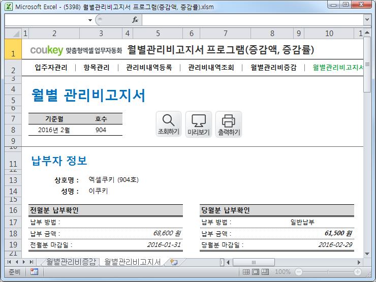The height and width of the screenshot is (282, 376).
Task: Click the macro record icon in status bar
Action: tap(34, 272)
